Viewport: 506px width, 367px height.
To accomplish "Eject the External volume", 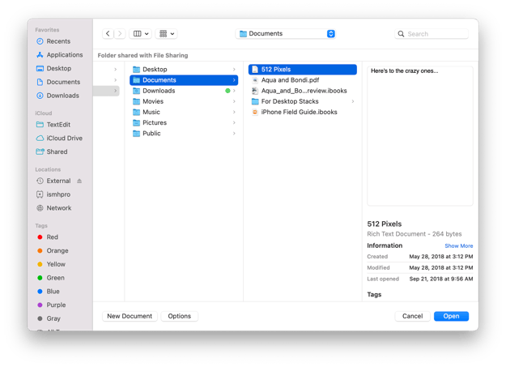I will [79, 181].
